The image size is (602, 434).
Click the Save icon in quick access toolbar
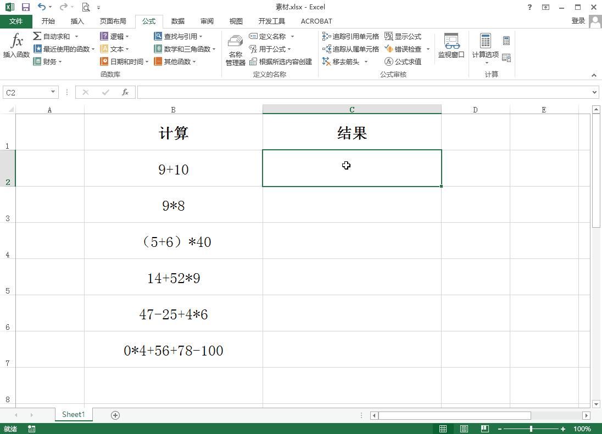pyautogui.click(x=26, y=7)
